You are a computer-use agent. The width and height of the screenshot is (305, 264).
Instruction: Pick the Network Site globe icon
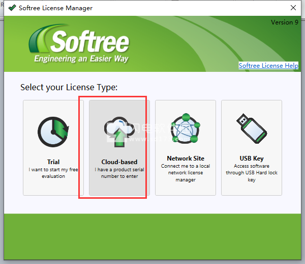(186, 128)
